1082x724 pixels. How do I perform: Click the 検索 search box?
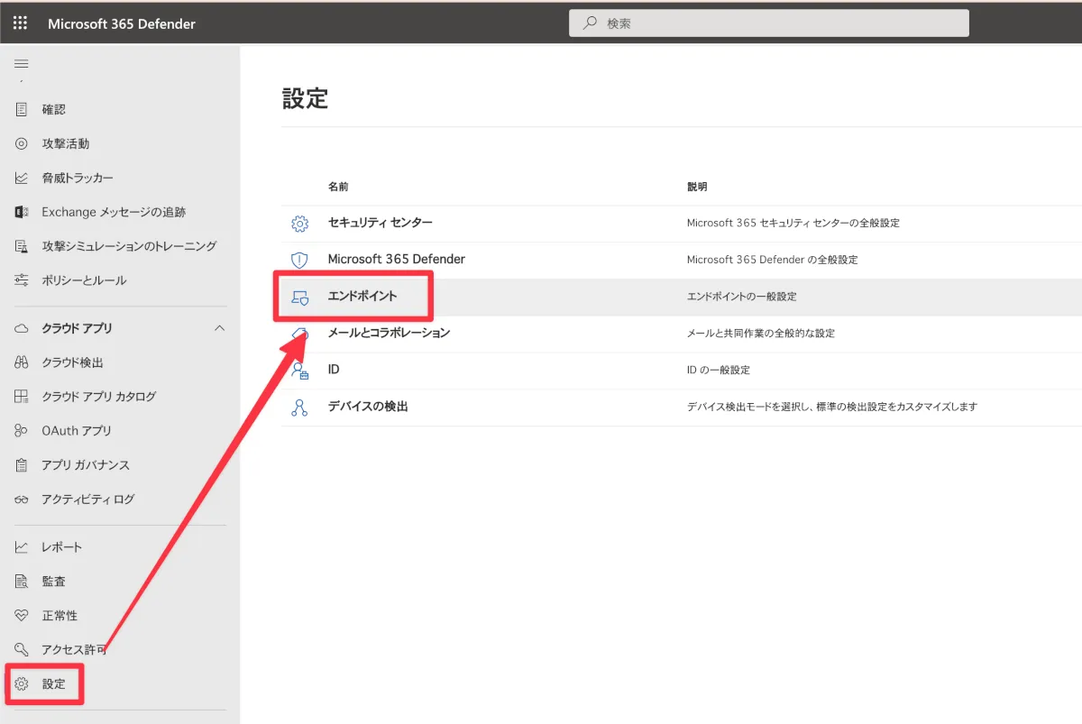(768, 23)
